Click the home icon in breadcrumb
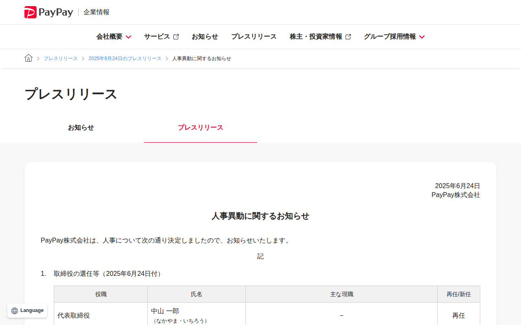The image size is (521, 325). [x=28, y=58]
